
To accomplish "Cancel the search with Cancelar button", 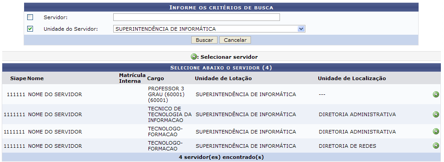I will tap(235, 40).
